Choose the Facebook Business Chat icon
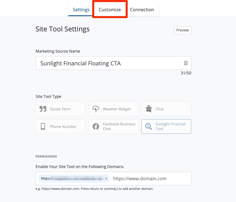 coord(96,126)
